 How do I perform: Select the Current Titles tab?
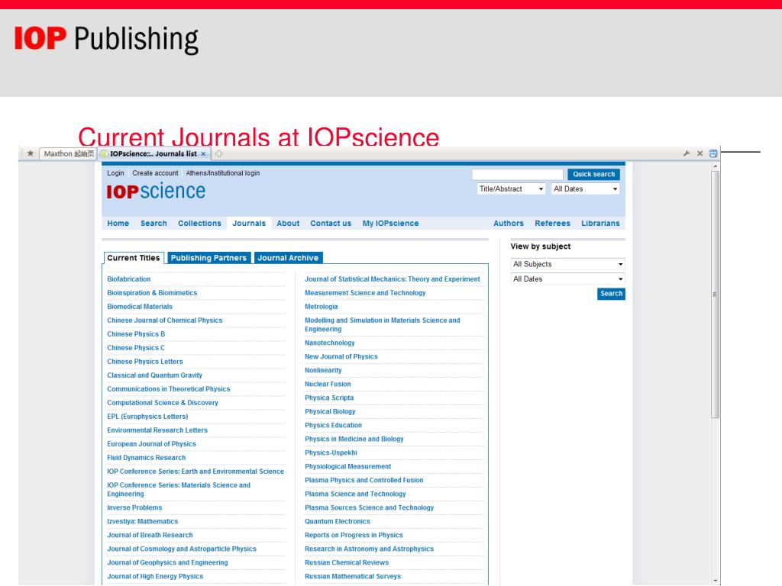coord(133,258)
